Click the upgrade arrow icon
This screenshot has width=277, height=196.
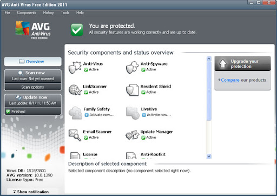coord(223,63)
